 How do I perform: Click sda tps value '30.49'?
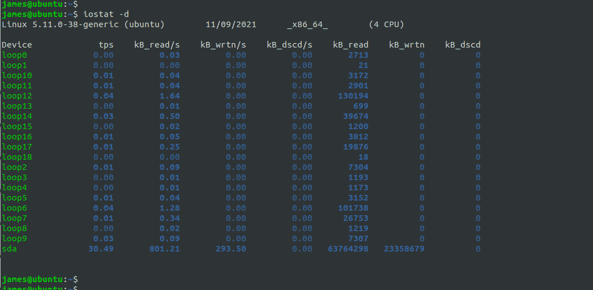[101, 249]
